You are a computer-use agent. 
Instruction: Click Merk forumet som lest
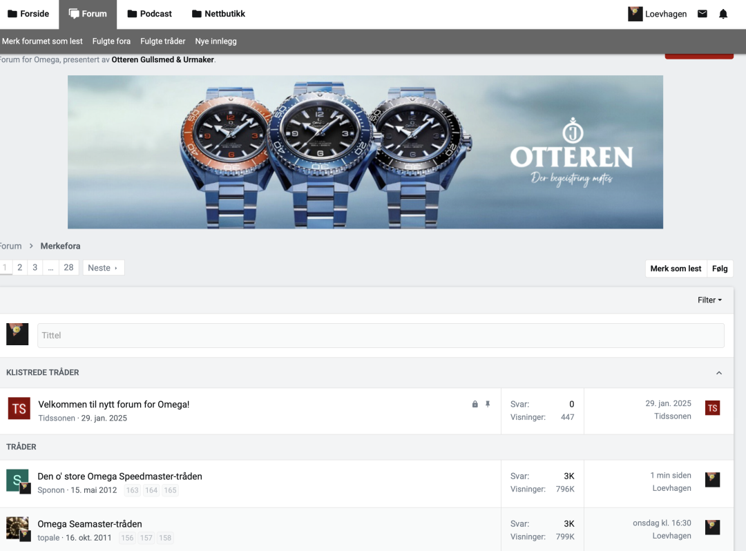42,41
